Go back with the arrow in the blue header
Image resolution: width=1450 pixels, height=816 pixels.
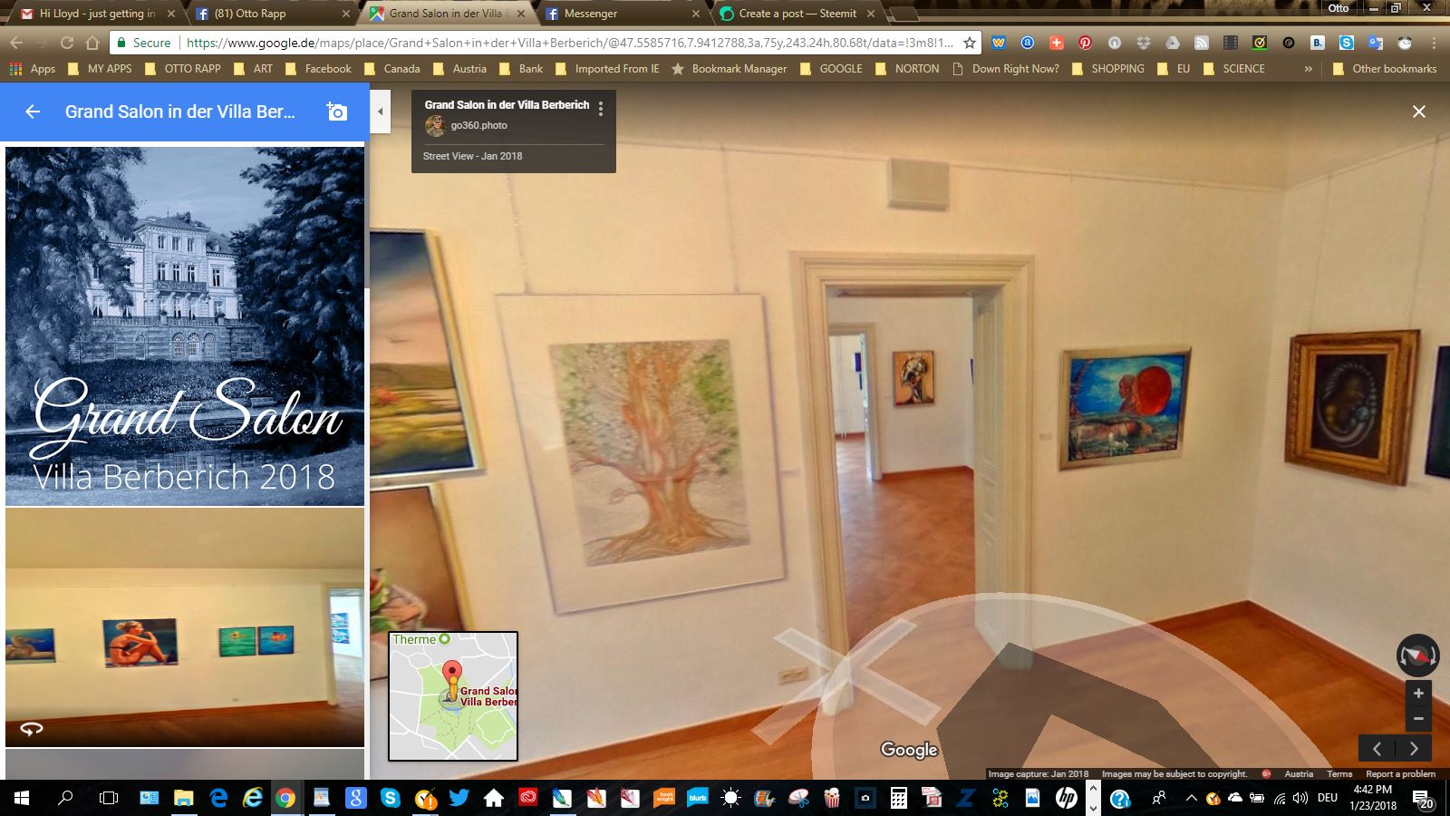click(33, 112)
